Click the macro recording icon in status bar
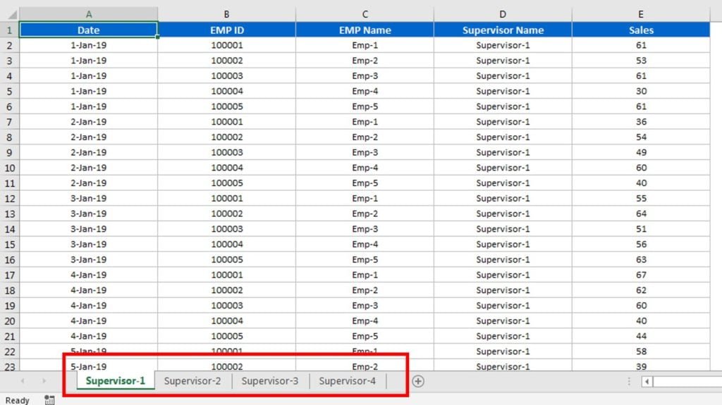 tap(49, 400)
